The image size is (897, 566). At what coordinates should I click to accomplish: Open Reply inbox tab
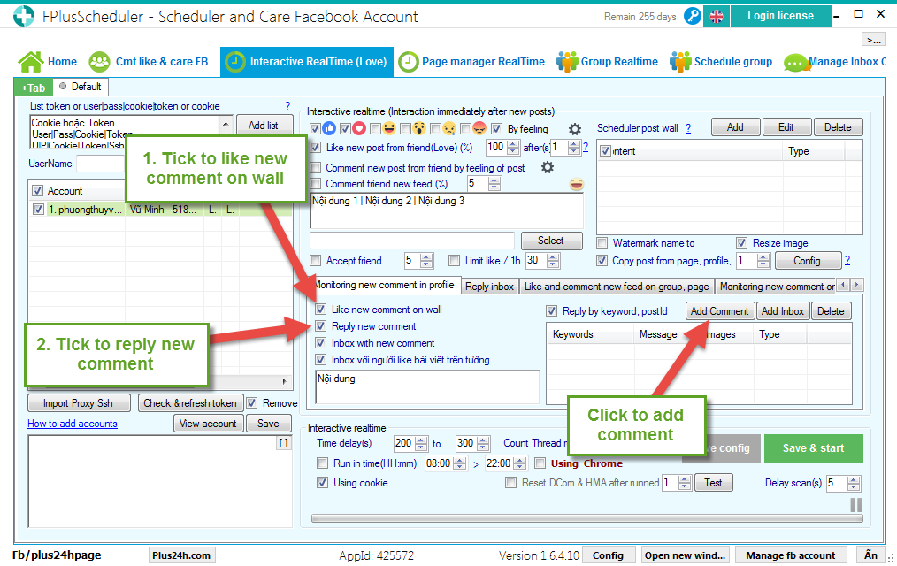490,287
